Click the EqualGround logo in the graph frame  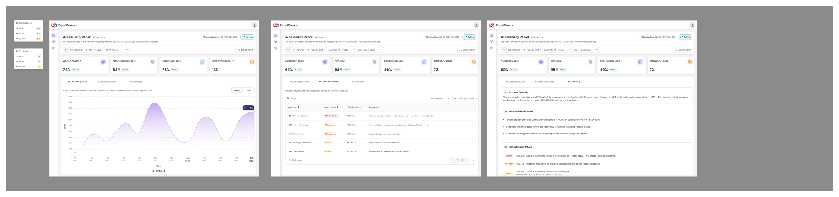63,25
